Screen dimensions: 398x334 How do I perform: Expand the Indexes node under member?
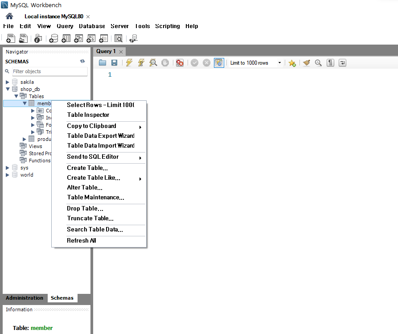(33, 118)
